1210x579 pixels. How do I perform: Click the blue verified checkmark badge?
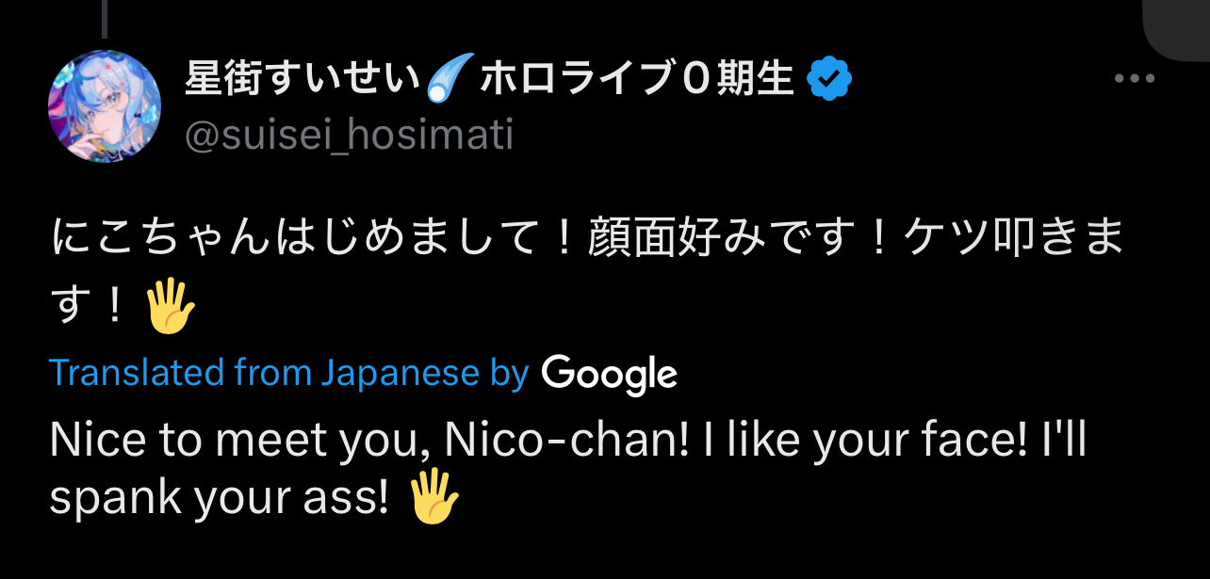(x=830, y=79)
